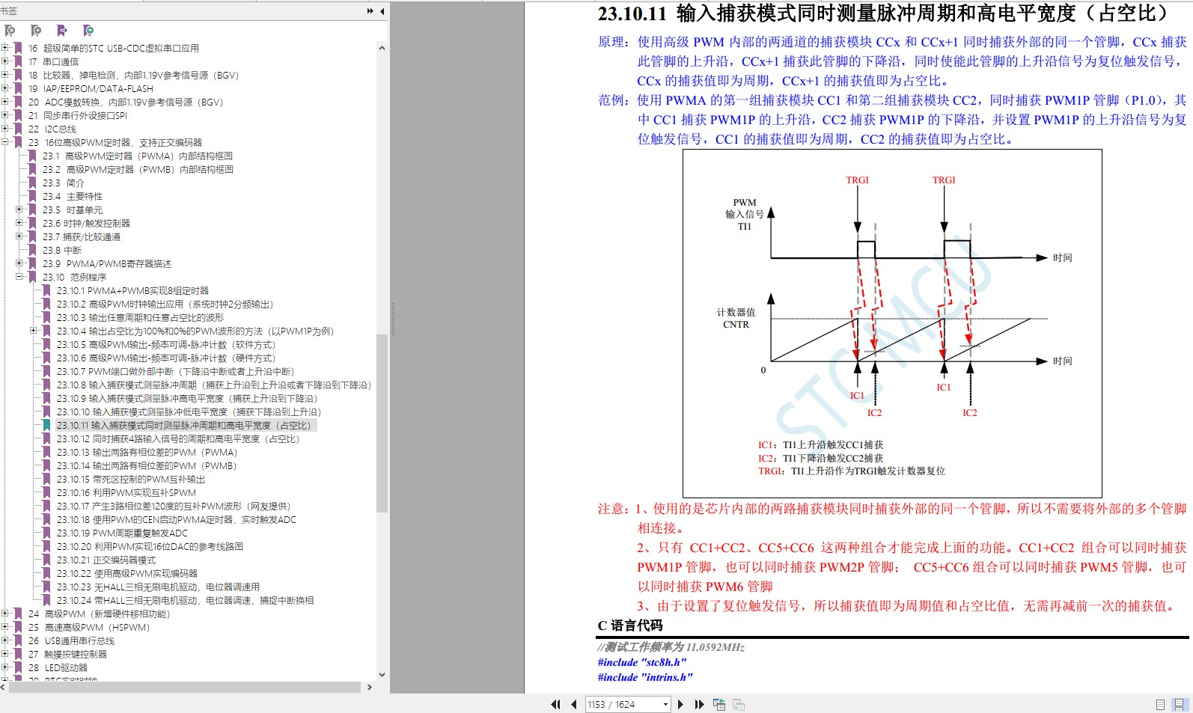The height and width of the screenshot is (713, 1193).
Task: Click bookmark icon of 23.10.24 entry
Action: click(x=47, y=601)
